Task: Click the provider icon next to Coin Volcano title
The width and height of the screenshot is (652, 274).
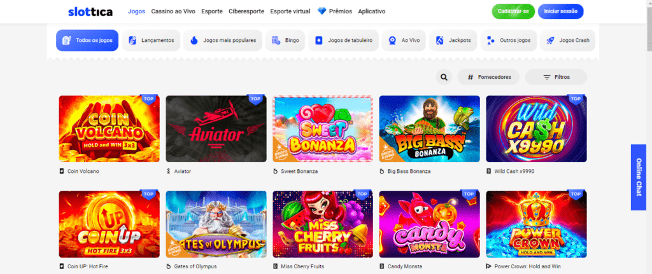Action: [x=62, y=171]
